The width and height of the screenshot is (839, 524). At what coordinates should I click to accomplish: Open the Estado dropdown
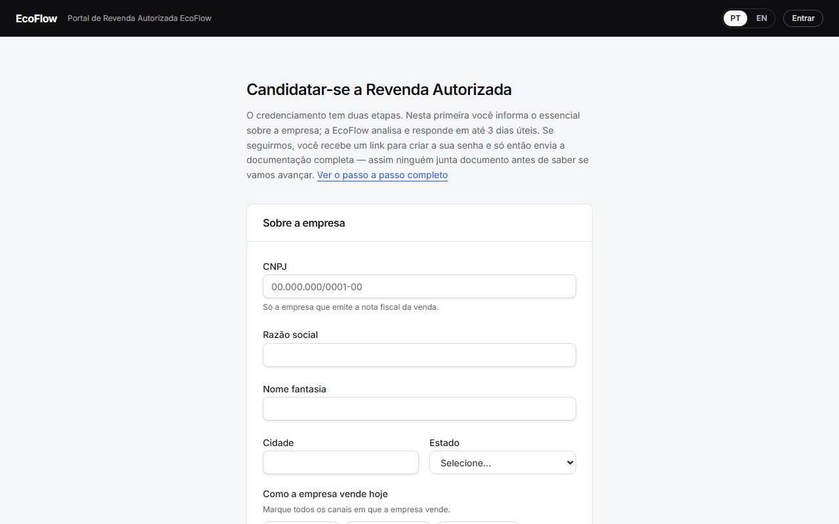(x=503, y=462)
